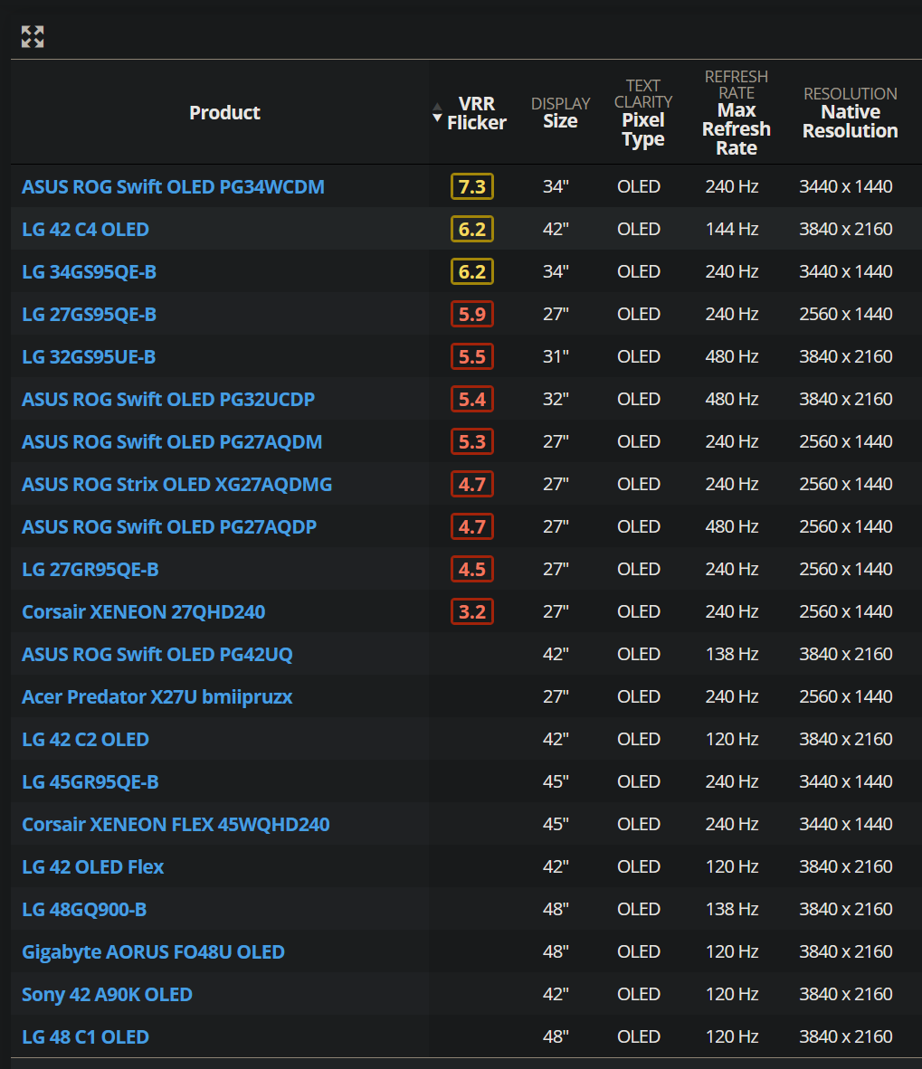This screenshot has width=922, height=1069.
Task: Open LG 32GS95UE-B product link
Action: [x=89, y=356]
